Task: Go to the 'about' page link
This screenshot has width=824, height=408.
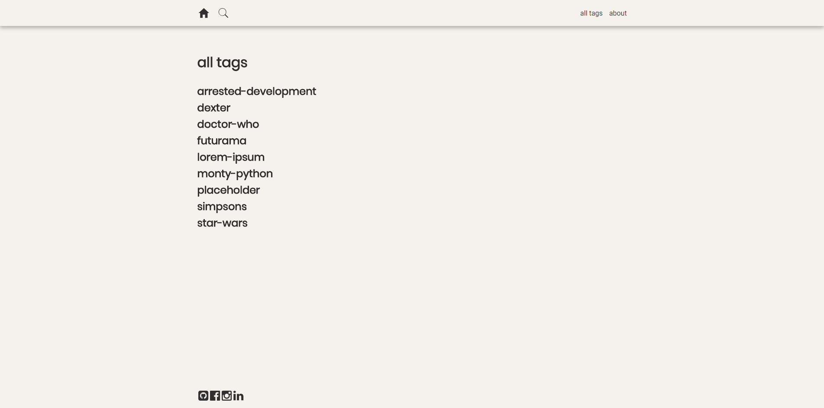Action: point(617,13)
